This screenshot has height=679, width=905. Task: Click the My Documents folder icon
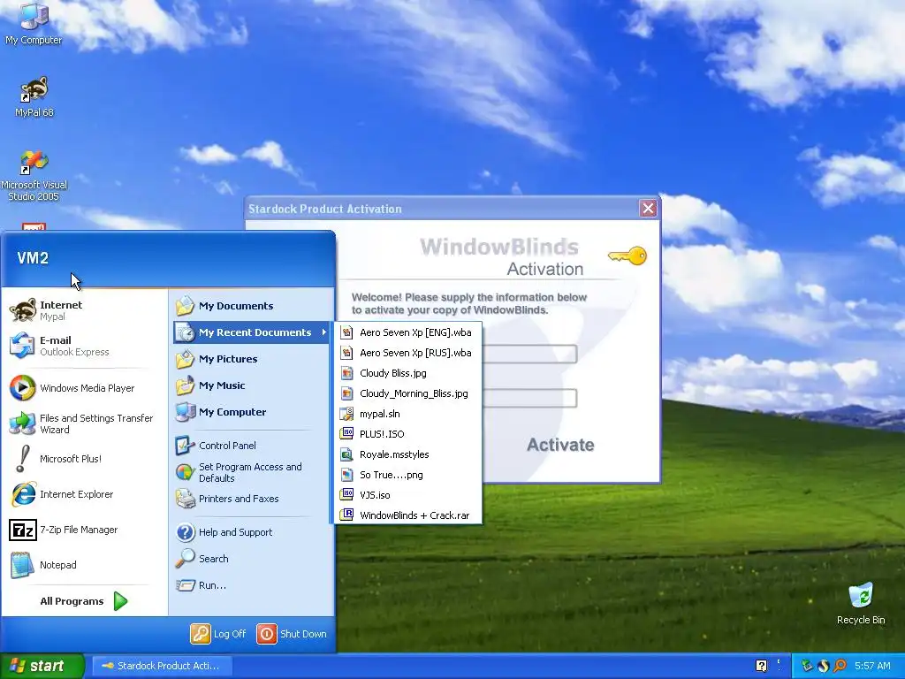pos(186,306)
